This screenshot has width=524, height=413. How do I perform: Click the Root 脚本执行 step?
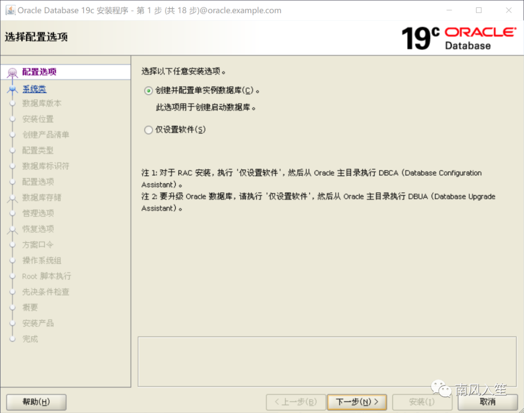tap(47, 276)
